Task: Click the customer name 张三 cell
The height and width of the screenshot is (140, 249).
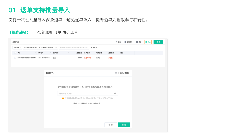Action: [x=54, y=58]
